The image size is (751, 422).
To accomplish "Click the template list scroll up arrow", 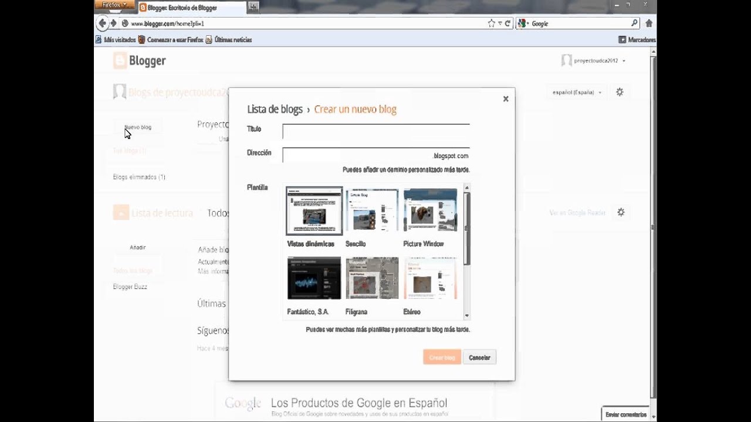I will click(467, 188).
